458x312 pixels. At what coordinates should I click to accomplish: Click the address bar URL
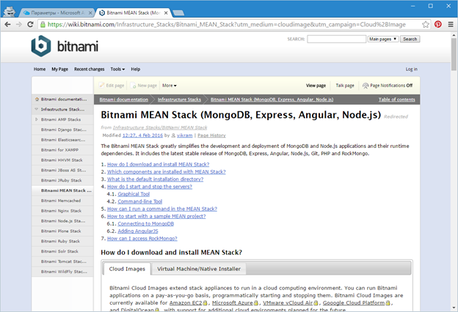[226, 24]
